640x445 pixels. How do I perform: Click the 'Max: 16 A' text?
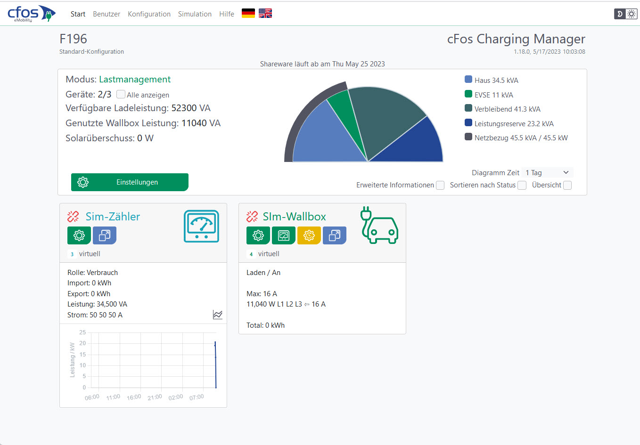coord(262,294)
